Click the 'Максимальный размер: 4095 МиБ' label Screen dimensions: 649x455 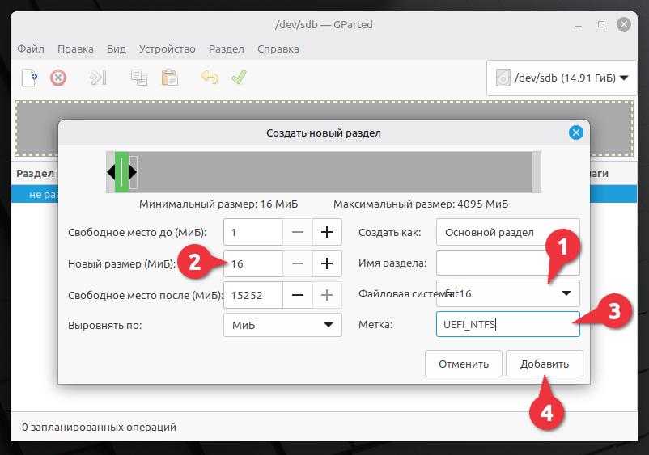[421, 204]
